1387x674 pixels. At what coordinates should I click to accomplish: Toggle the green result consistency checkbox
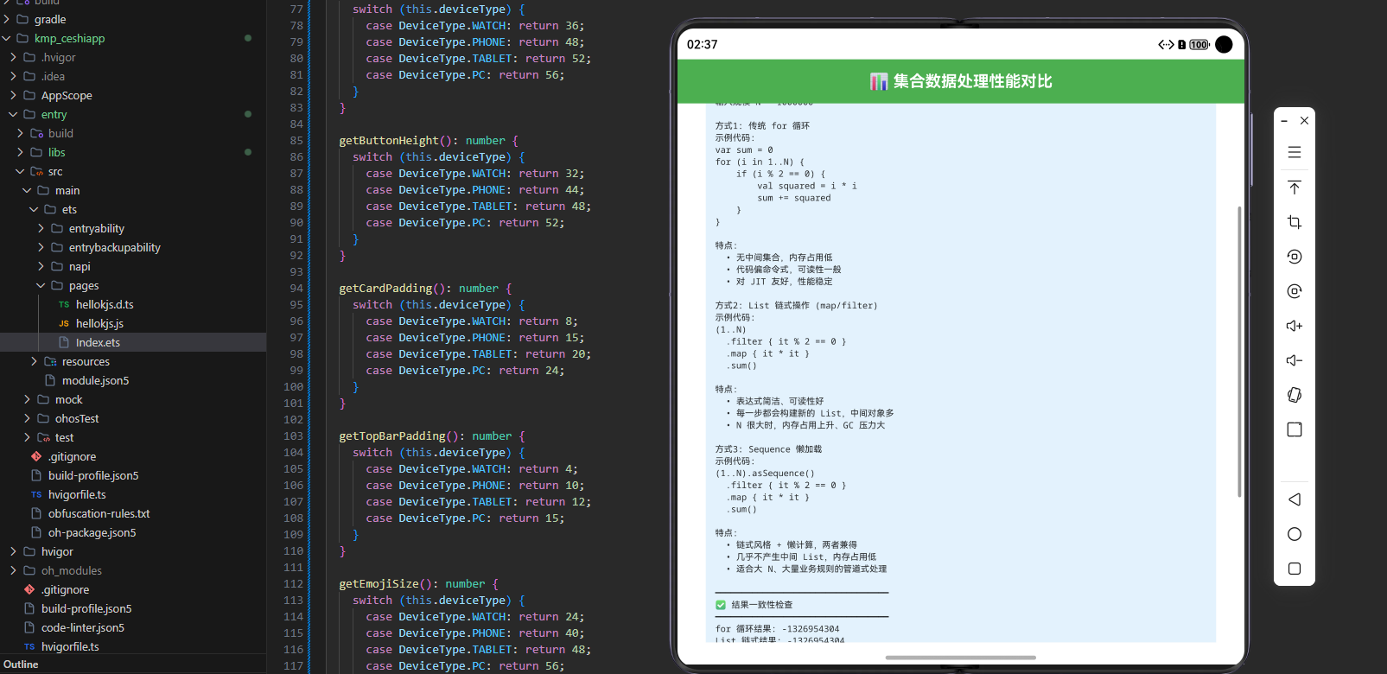tap(721, 605)
